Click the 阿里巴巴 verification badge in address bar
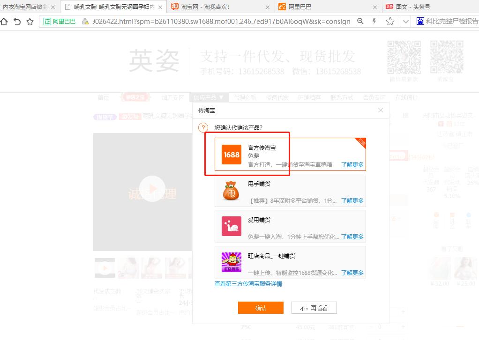 tap(59, 22)
